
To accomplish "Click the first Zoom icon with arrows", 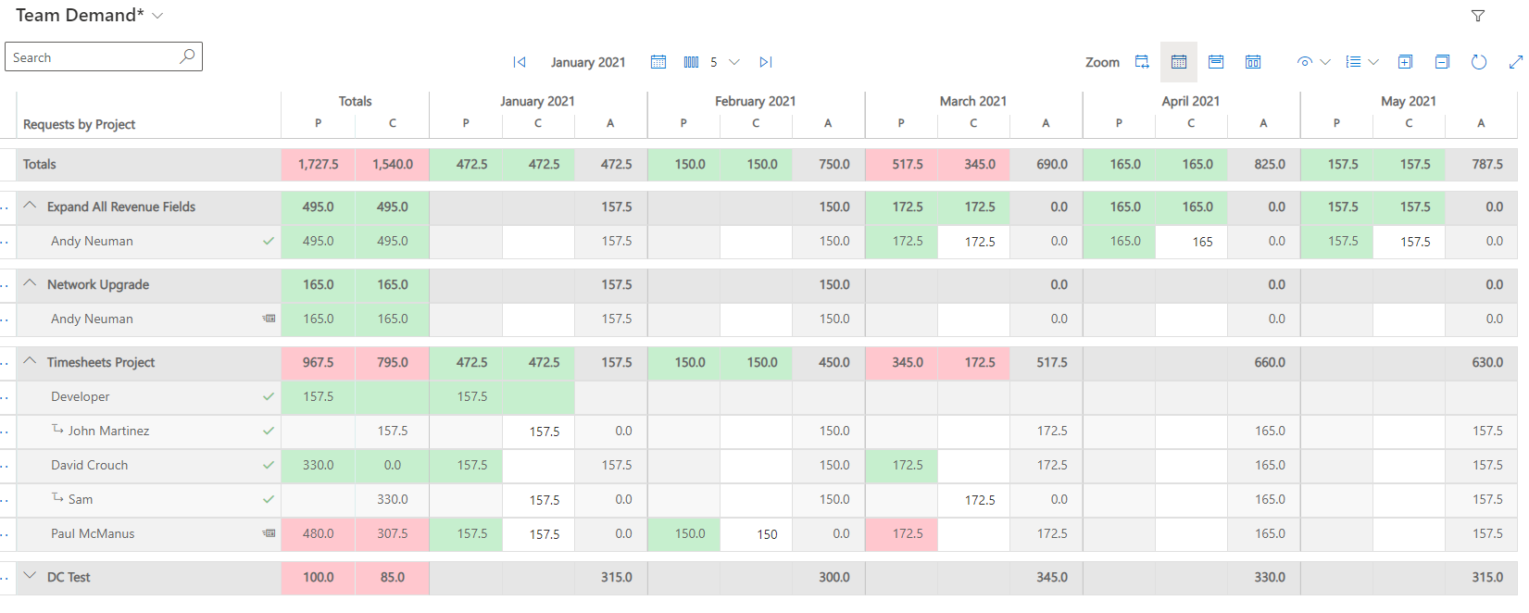I will [1142, 62].
